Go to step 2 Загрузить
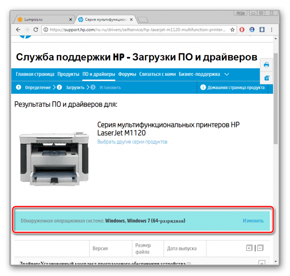The image size is (290, 276). (x=71, y=88)
